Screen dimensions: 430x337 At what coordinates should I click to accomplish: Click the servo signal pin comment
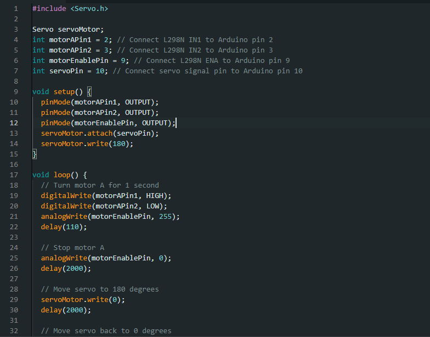pos(208,71)
